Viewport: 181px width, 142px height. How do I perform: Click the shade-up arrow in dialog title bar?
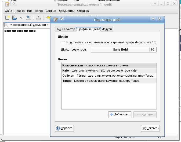(x=153, y=19)
